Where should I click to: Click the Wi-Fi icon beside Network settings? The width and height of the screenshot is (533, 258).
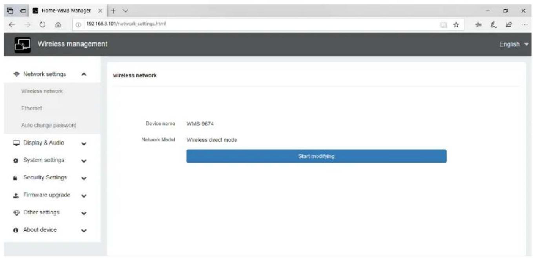16,74
